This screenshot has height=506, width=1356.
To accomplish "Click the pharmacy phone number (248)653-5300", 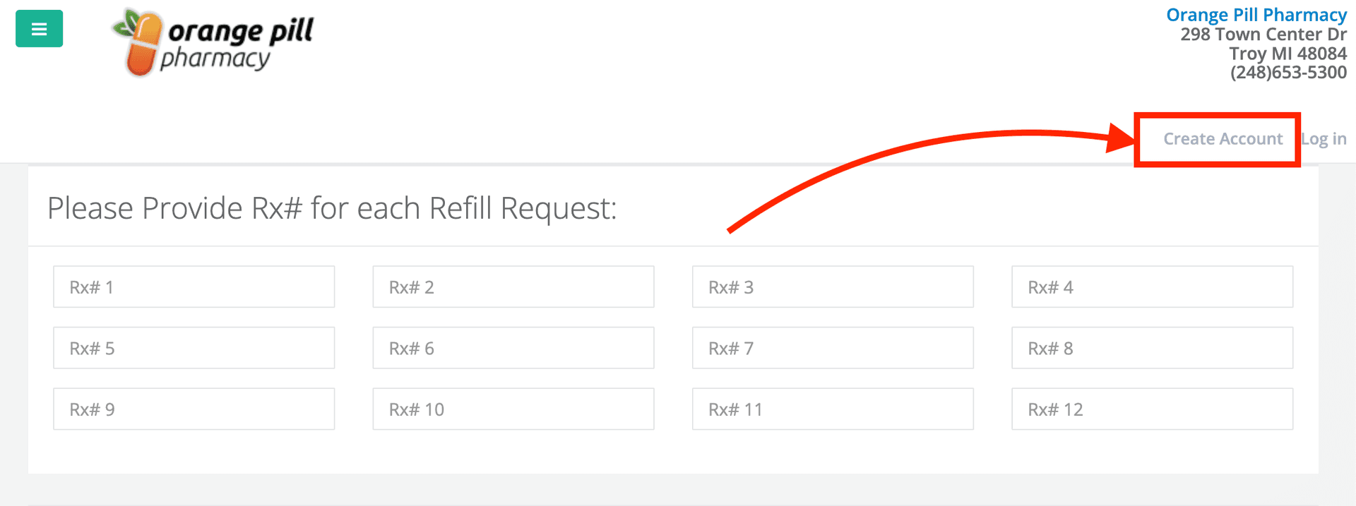I will (x=1288, y=72).
